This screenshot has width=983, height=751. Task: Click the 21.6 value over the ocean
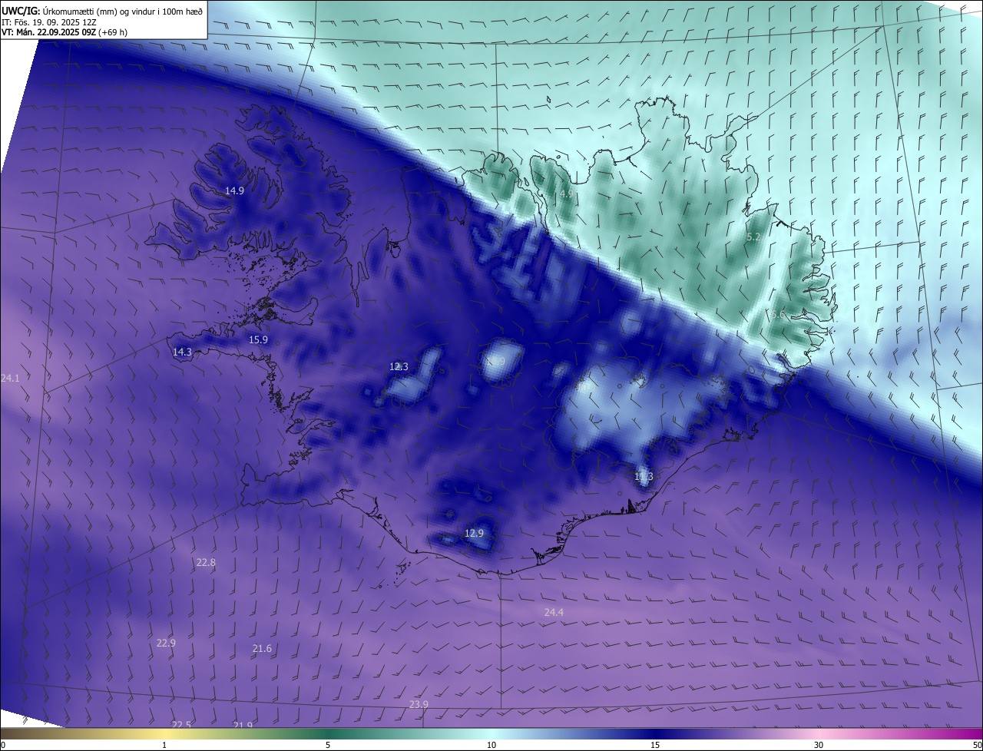pos(262,648)
